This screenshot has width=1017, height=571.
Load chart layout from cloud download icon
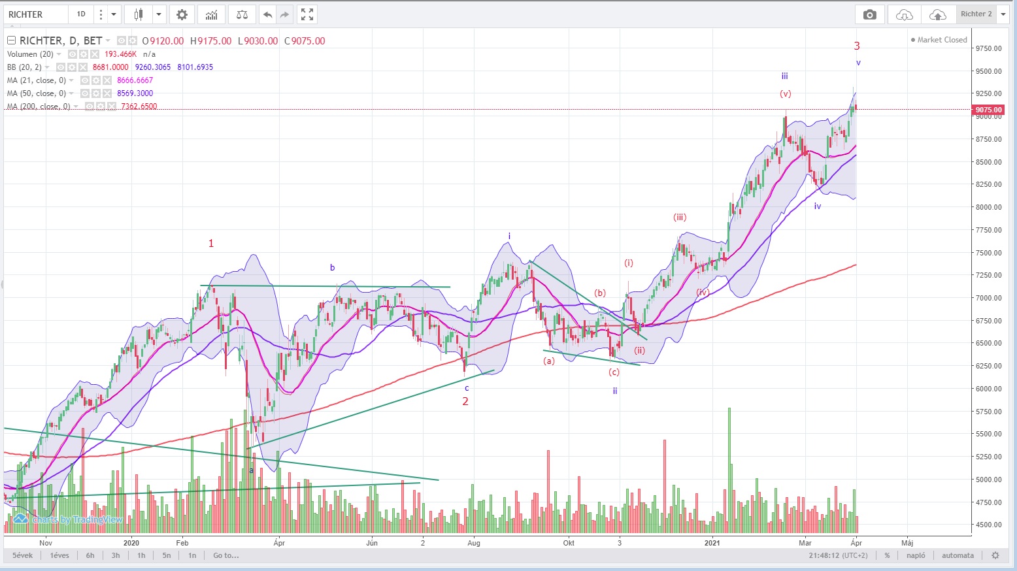pyautogui.click(x=905, y=14)
